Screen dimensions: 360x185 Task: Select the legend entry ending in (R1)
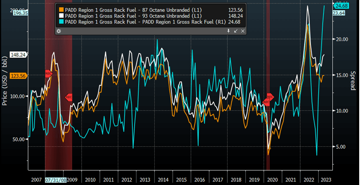point(146,22)
